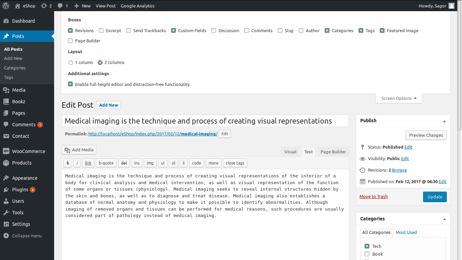The image size is (462, 260).
Task: Click the Collapse menu arrow icon
Action: pyautogui.click(x=6, y=236)
